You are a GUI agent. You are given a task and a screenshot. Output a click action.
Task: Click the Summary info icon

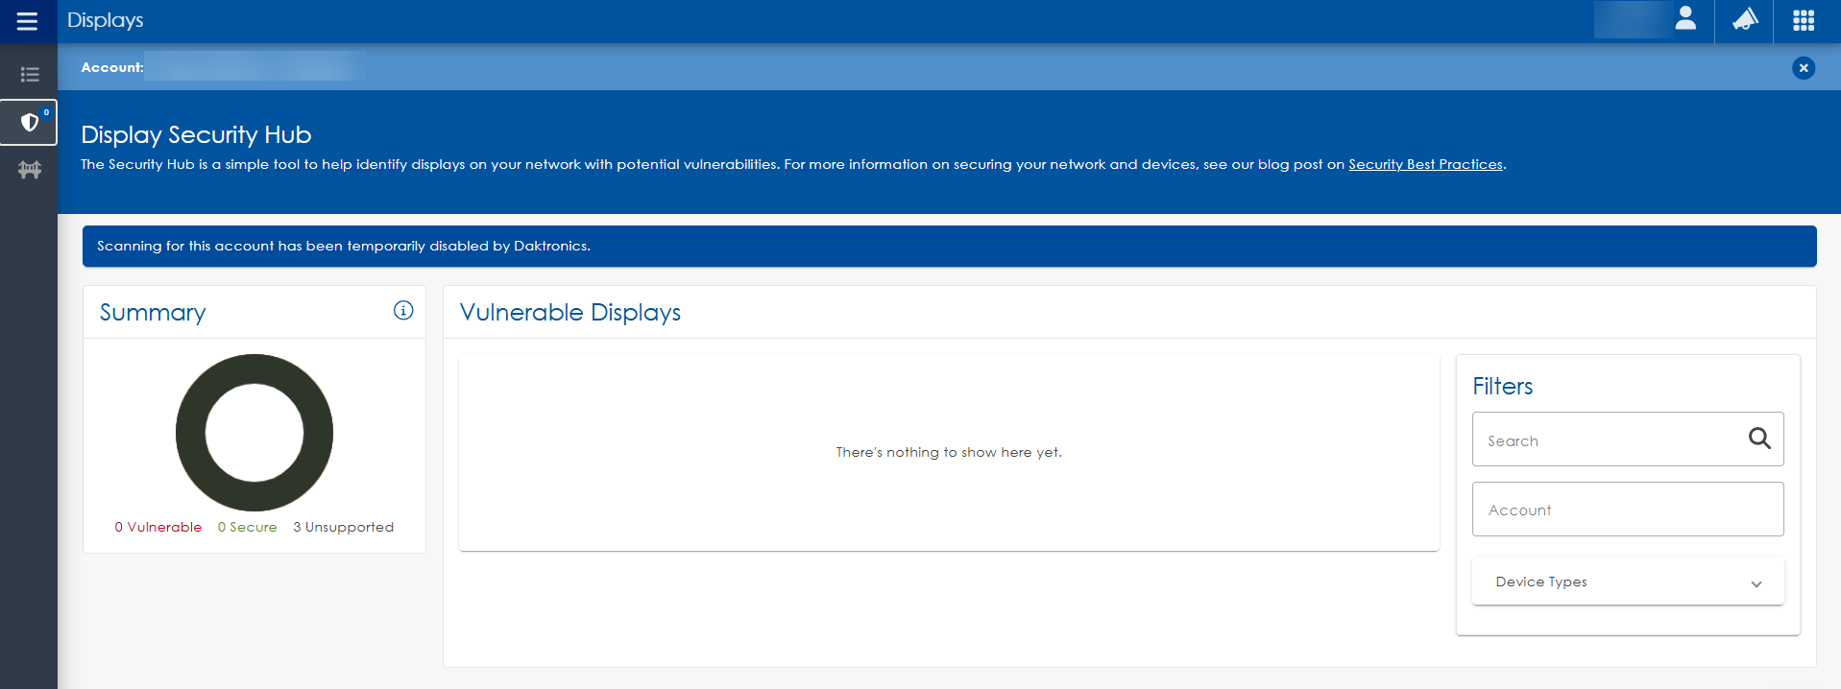(x=403, y=310)
